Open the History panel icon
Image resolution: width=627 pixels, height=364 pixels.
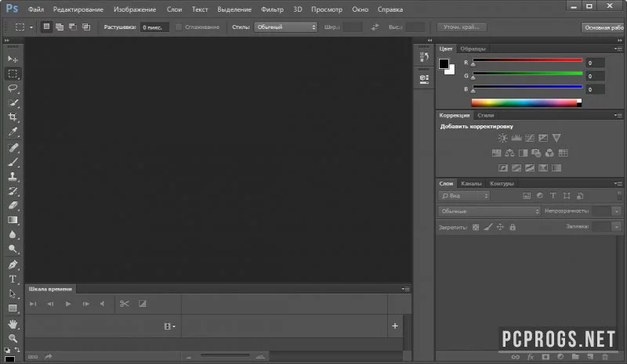click(424, 56)
